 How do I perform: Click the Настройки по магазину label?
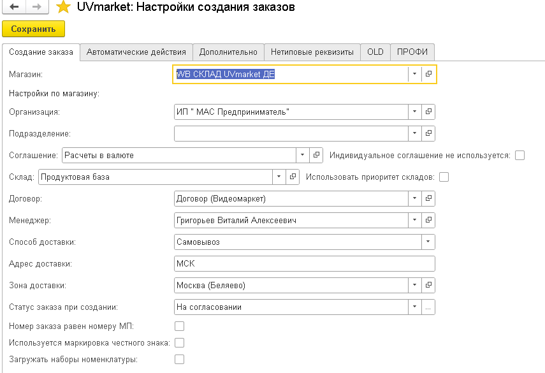point(54,94)
